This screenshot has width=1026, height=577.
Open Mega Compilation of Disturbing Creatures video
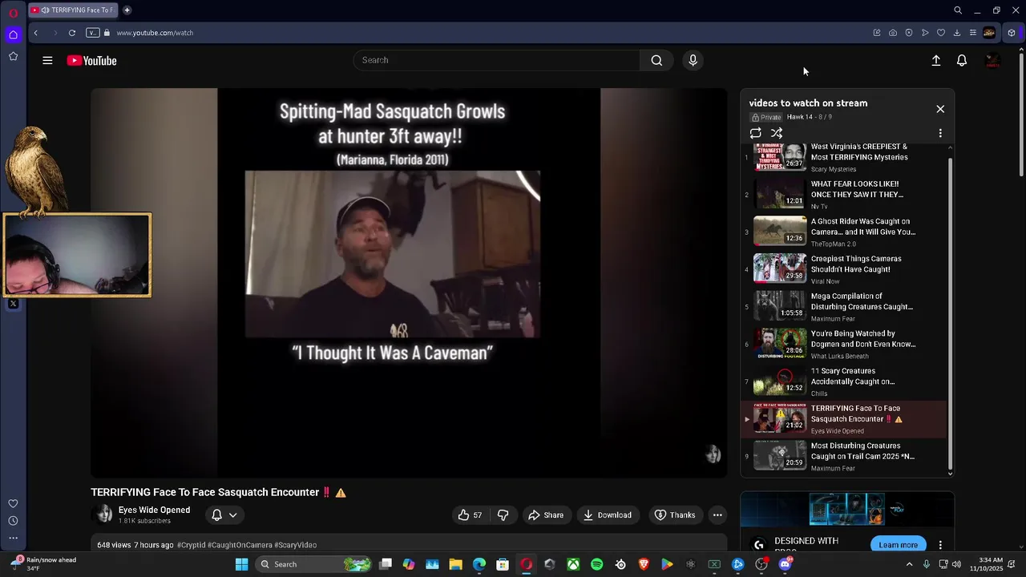point(843,307)
